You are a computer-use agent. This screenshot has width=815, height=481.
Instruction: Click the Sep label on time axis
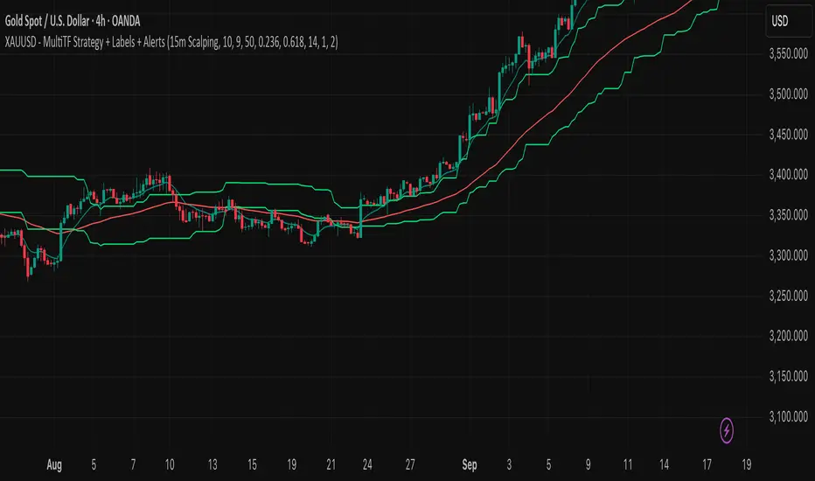(x=470, y=465)
